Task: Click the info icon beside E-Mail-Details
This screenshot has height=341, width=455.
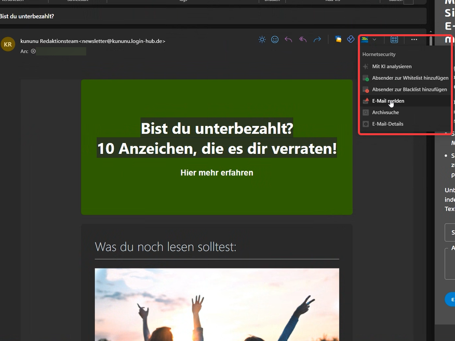Action: click(366, 124)
